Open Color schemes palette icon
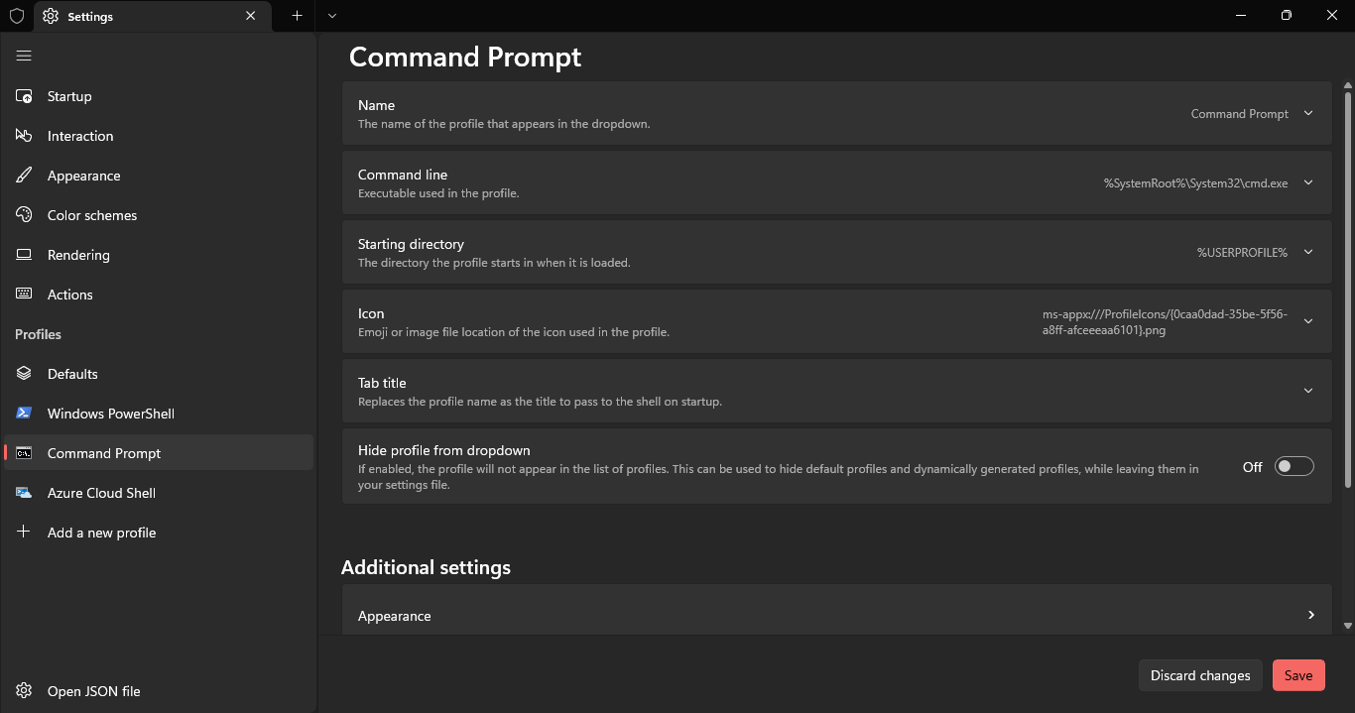The image size is (1355, 713). coord(24,215)
